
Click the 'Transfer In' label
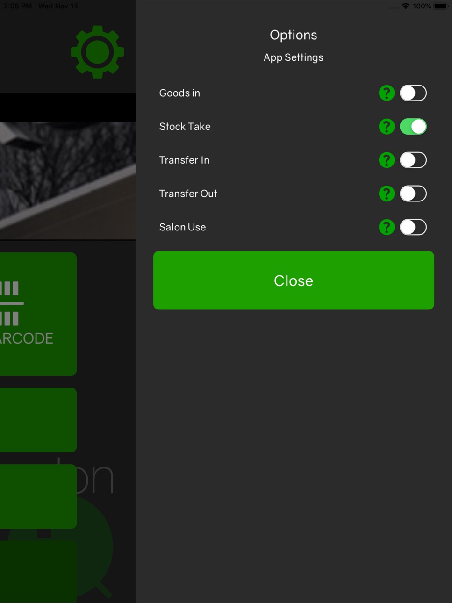[184, 160]
